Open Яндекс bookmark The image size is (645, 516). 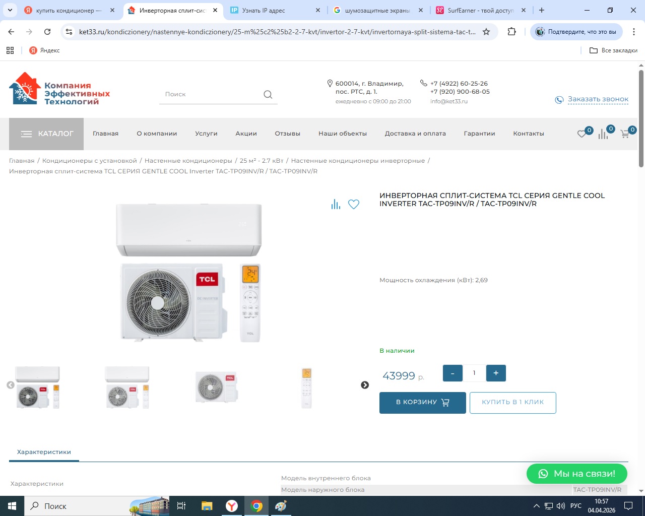click(44, 50)
